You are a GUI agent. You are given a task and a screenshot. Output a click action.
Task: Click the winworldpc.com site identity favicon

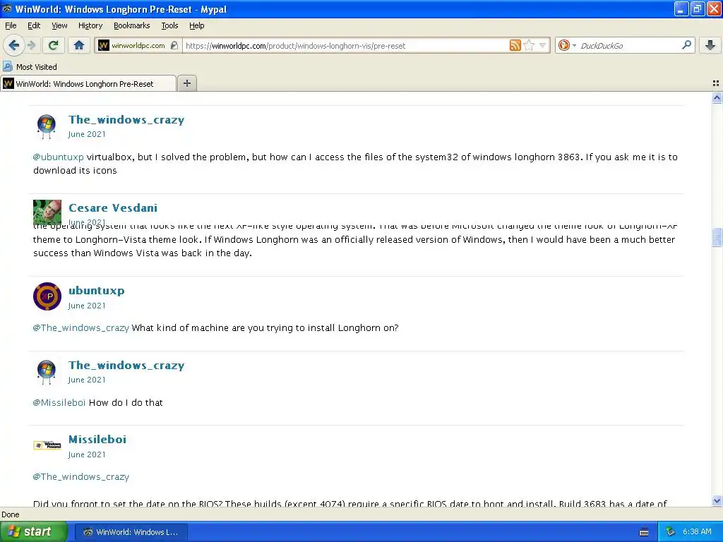(104, 45)
